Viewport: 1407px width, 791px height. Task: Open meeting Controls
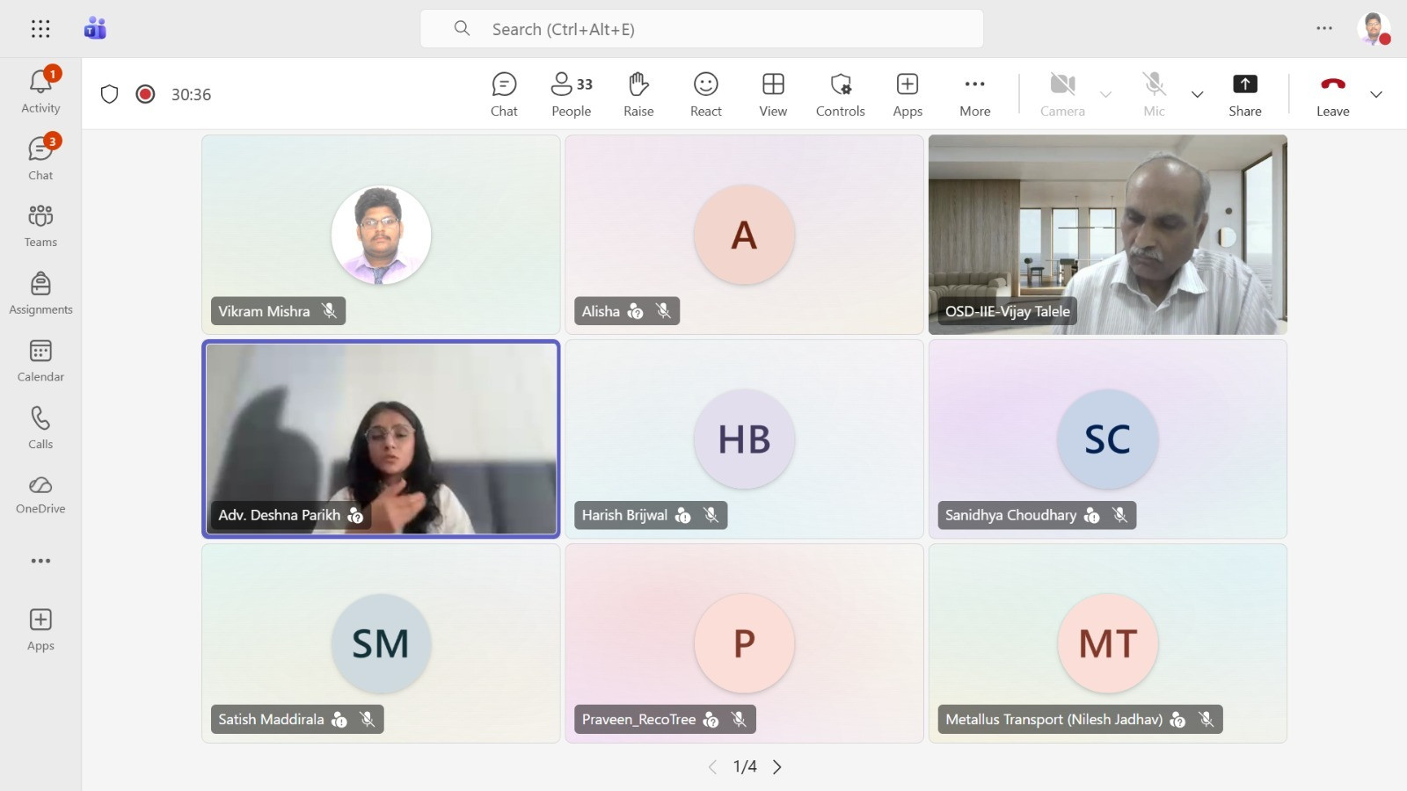(840, 94)
